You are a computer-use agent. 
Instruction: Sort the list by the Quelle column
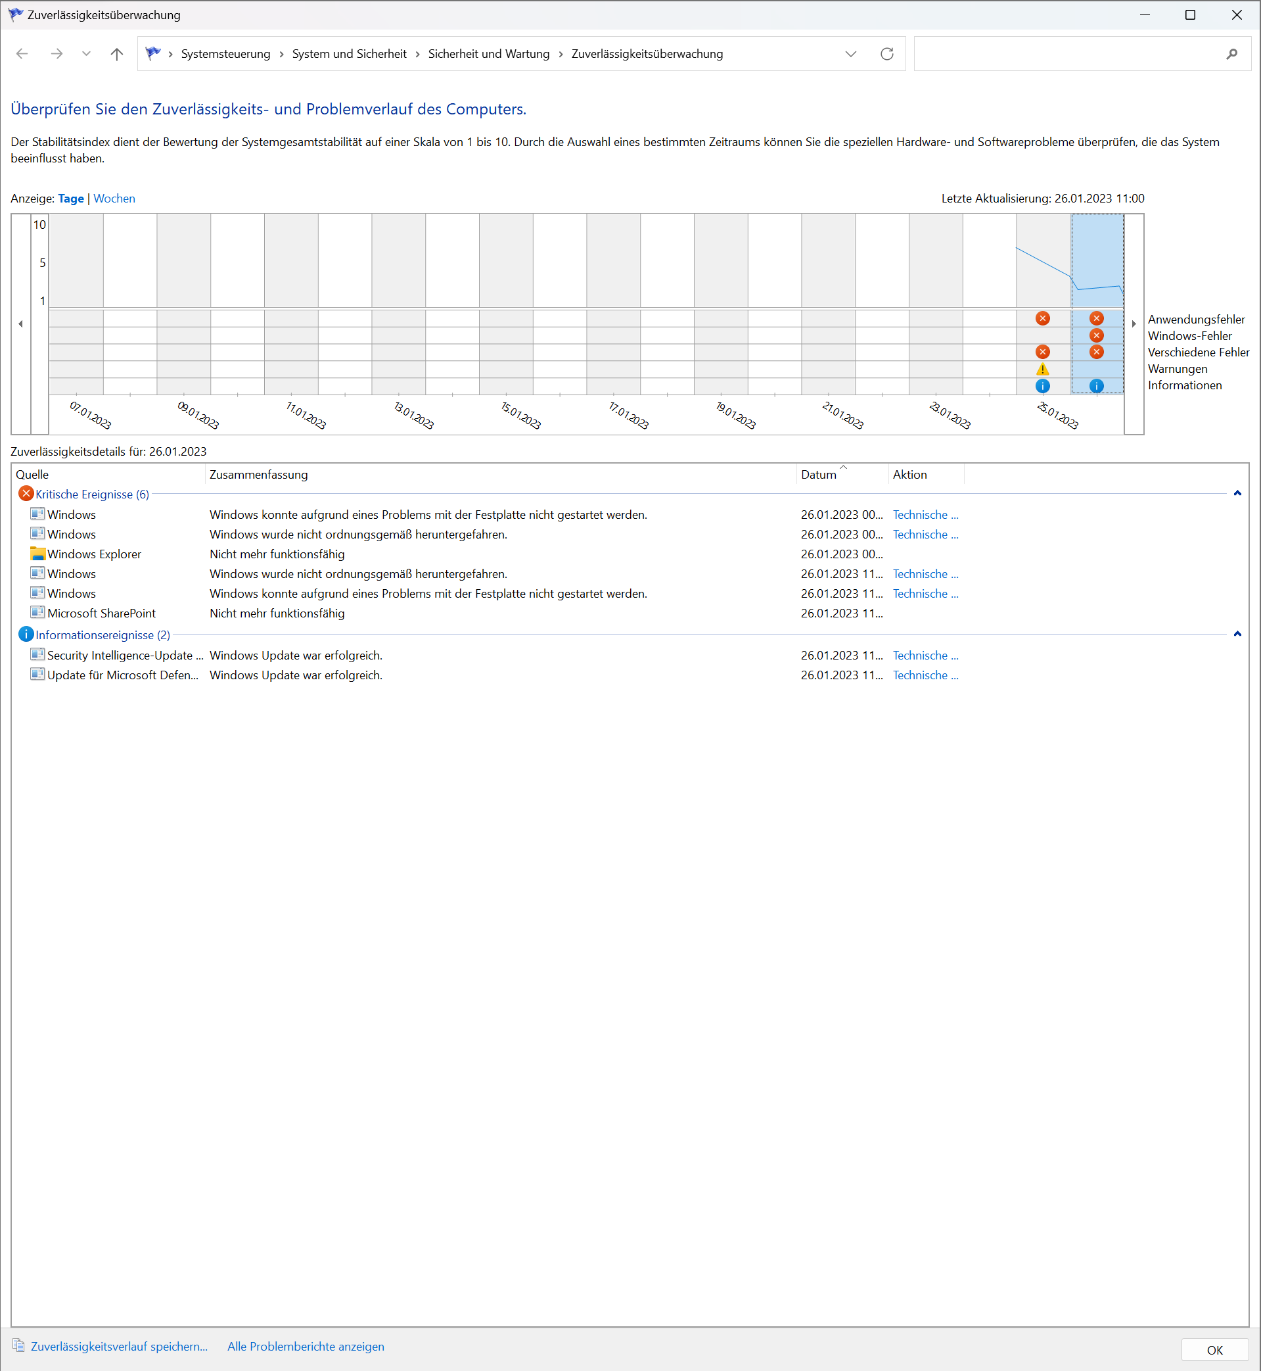(108, 475)
